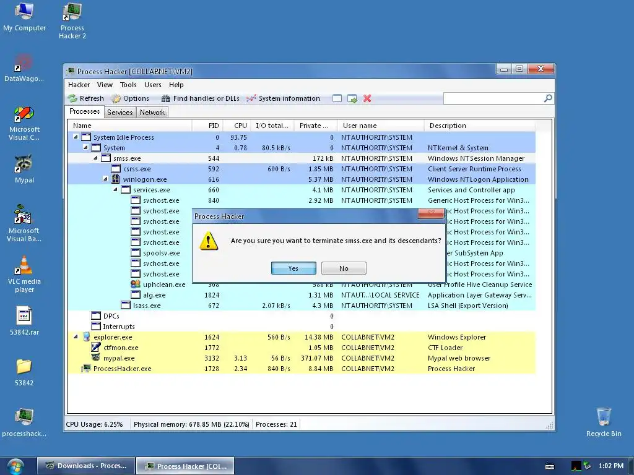The height and width of the screenshot is (475, 634).
Task: Open Microsoft Visual C... desktop shortcut
Action: pos(24,123)
